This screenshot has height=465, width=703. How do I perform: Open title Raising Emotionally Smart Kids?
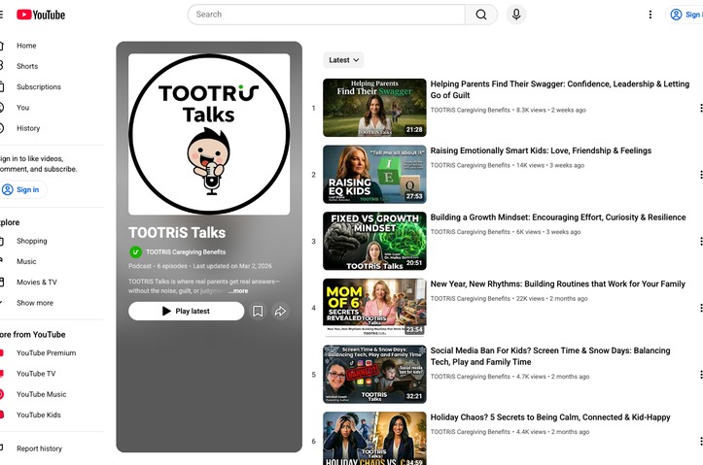coord(541,150)
